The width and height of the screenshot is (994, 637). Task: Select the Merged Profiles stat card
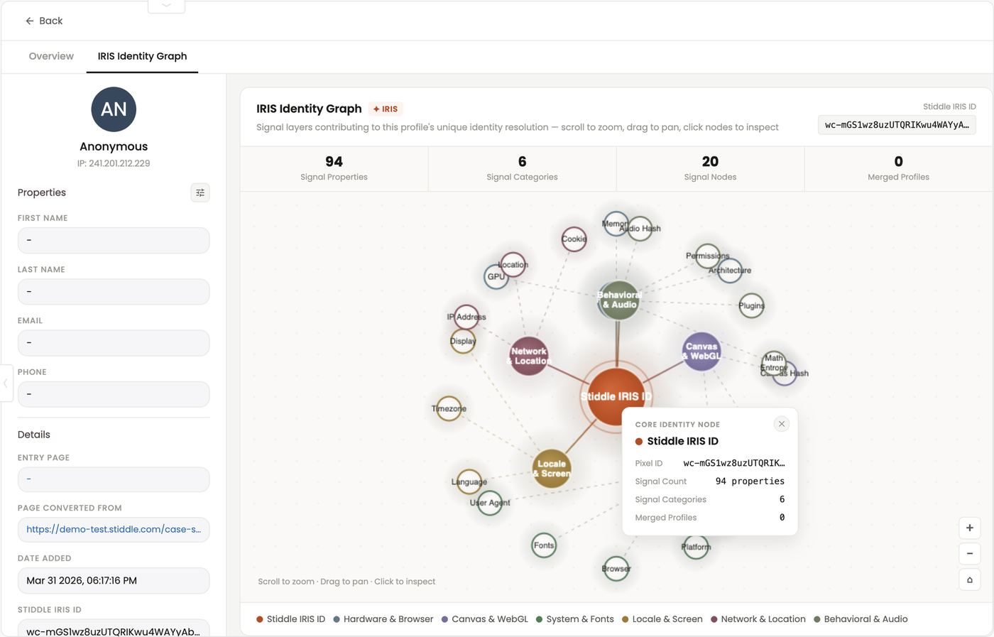898,168
